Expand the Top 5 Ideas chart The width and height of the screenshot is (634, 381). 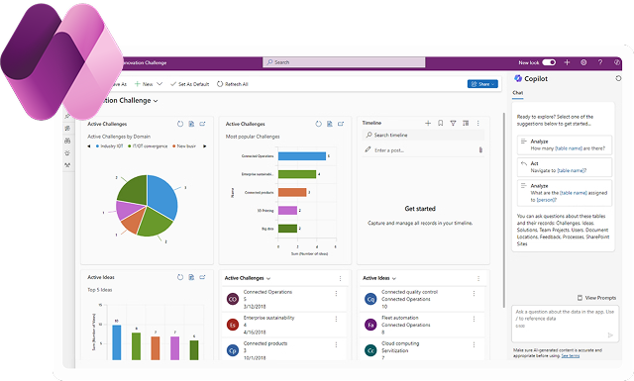pyautogui.click(x=202, y=277)
